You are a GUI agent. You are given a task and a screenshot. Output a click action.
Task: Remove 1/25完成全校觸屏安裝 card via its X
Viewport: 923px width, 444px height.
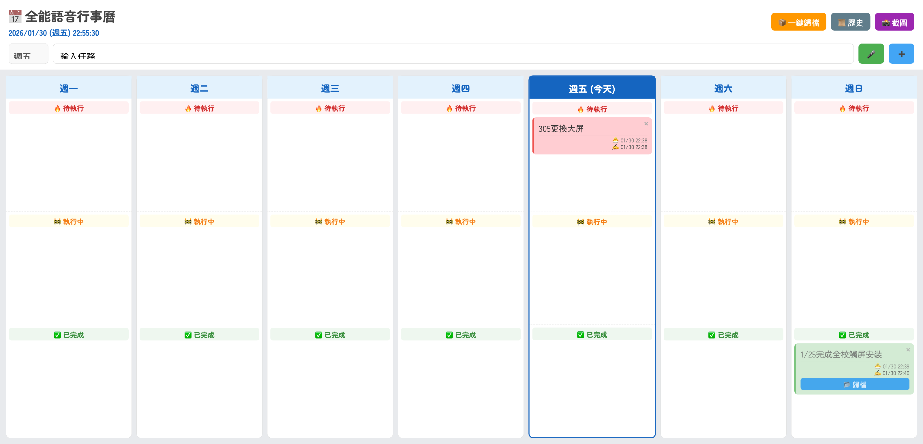908,350
